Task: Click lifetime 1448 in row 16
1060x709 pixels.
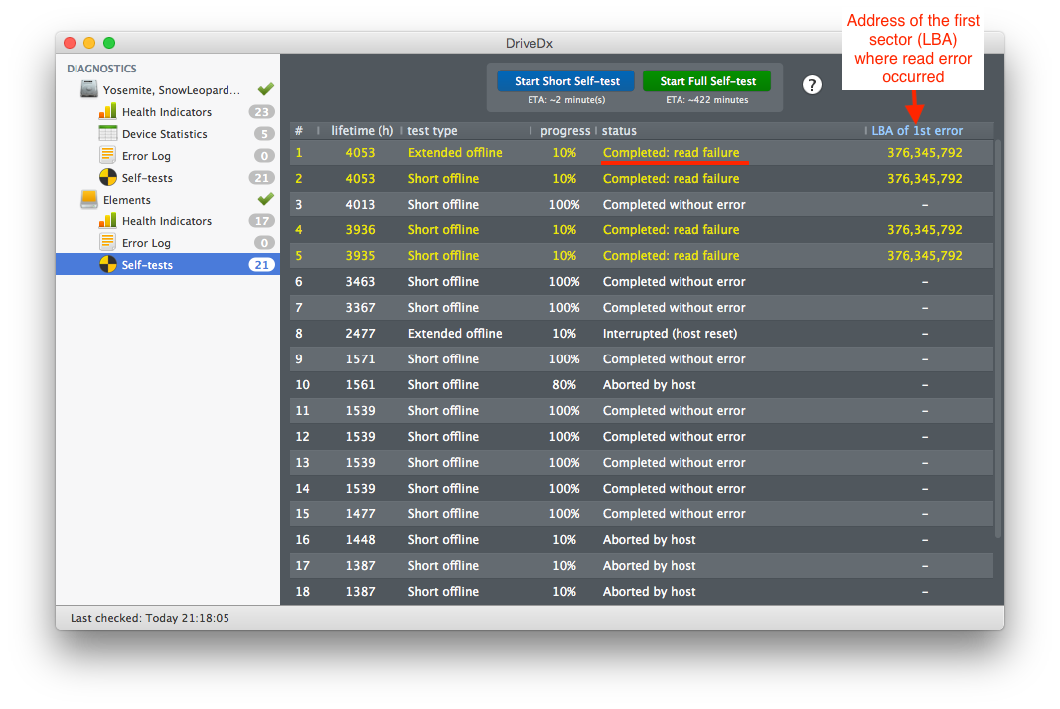Action: (360, 540)
